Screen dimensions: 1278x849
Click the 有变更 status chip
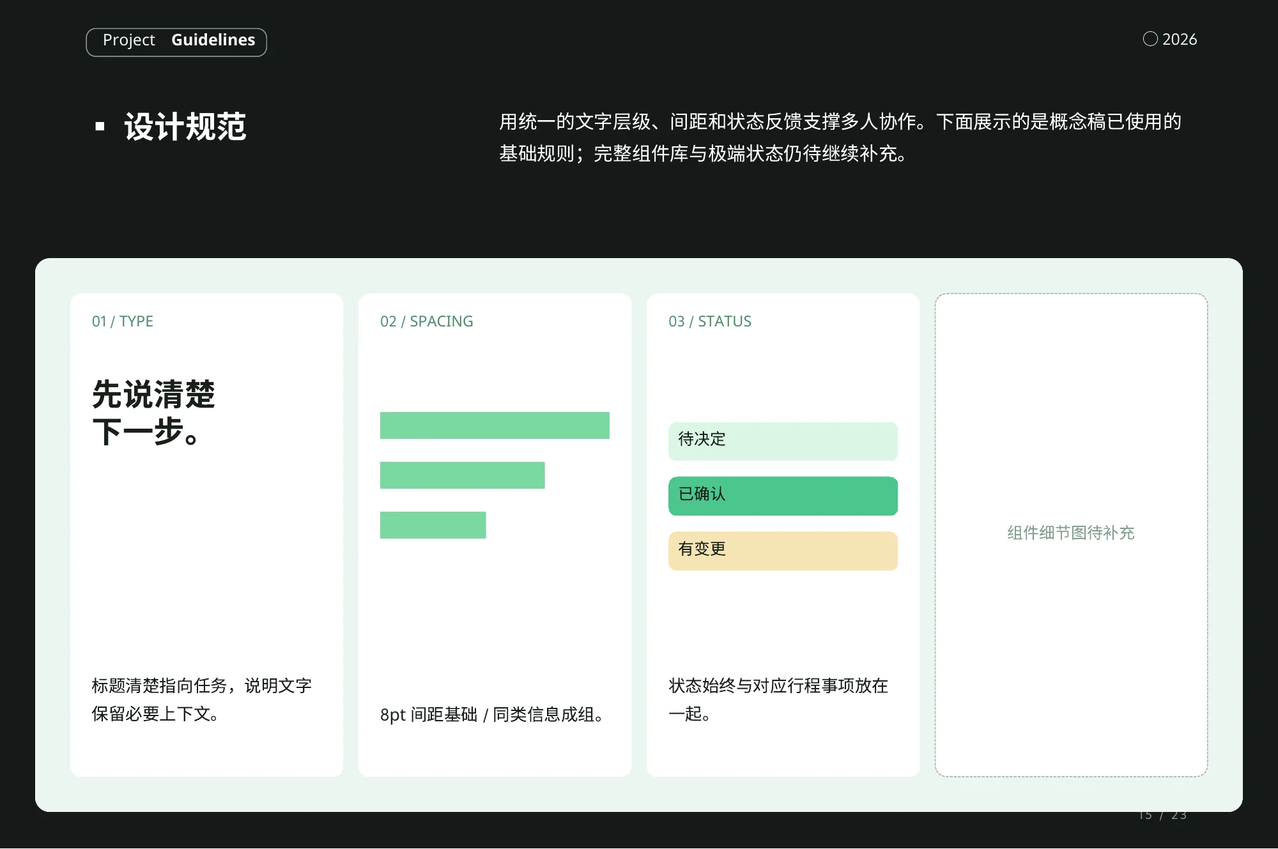pos(783,551)
